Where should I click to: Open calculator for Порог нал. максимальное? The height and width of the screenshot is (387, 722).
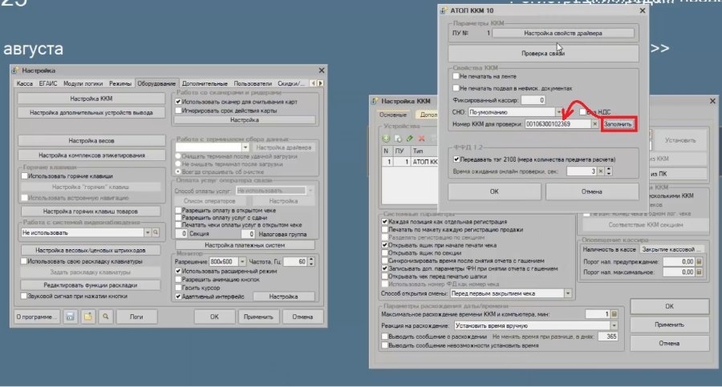[699, 272]
